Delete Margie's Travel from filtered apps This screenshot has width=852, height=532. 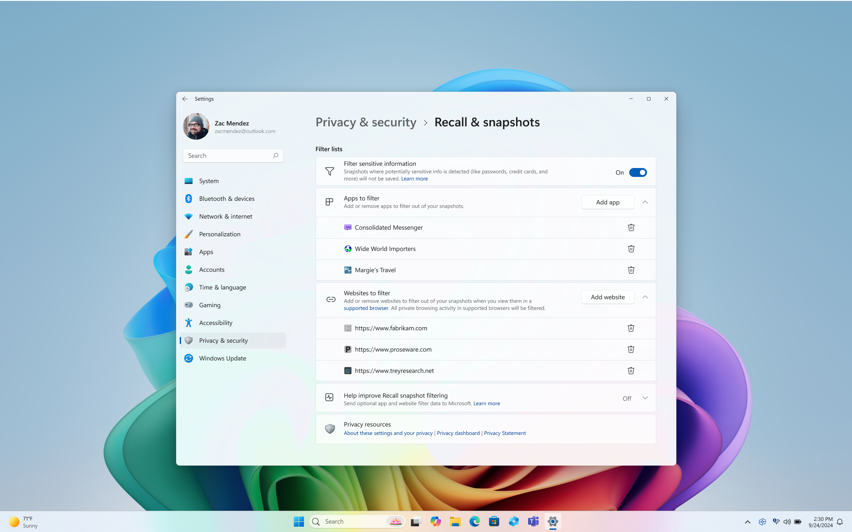point(631,270)
